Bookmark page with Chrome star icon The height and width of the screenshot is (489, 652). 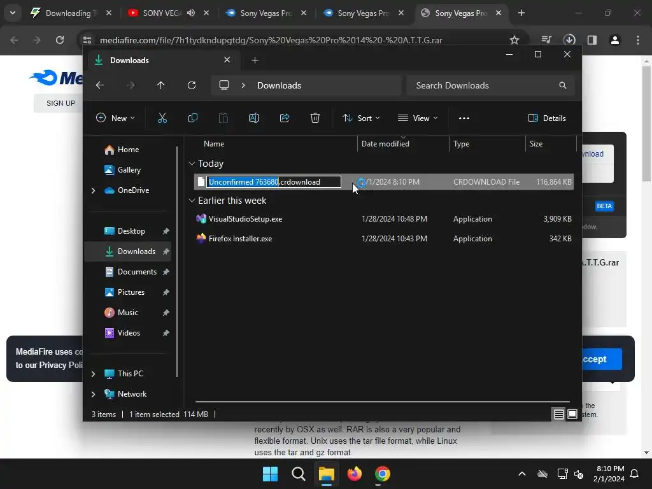pyautogui.click(x=514, y=40)
